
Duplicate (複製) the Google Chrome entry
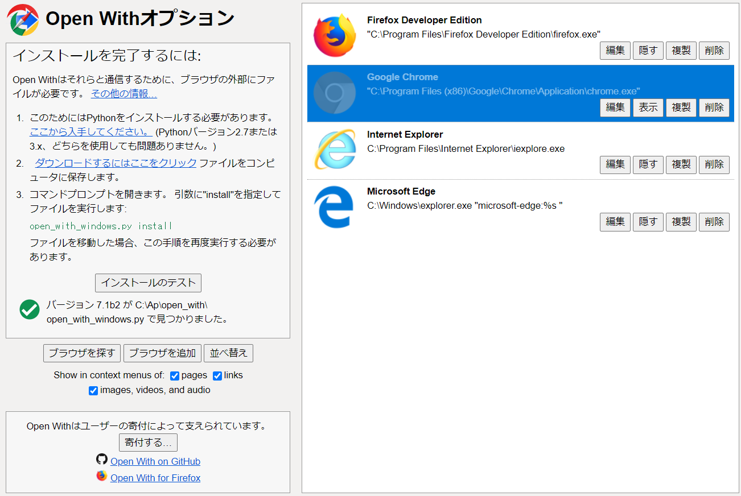pos(681,108)
